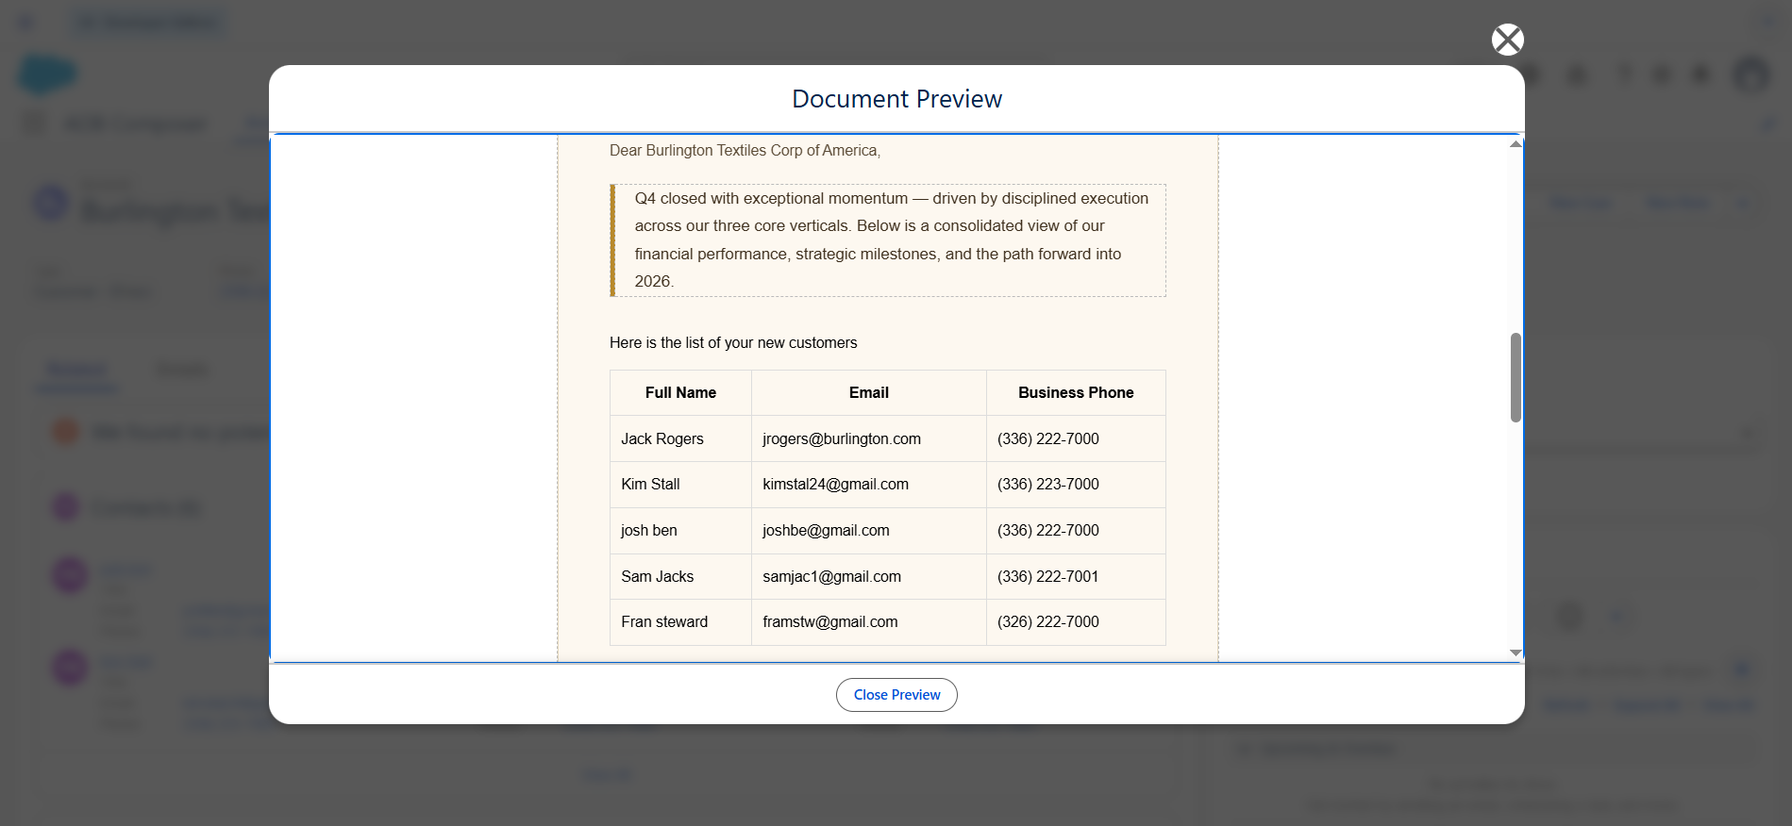Click the 'Jack Rogers' name cell
The width and height of the screenshot is (1792, 826).
680,438
